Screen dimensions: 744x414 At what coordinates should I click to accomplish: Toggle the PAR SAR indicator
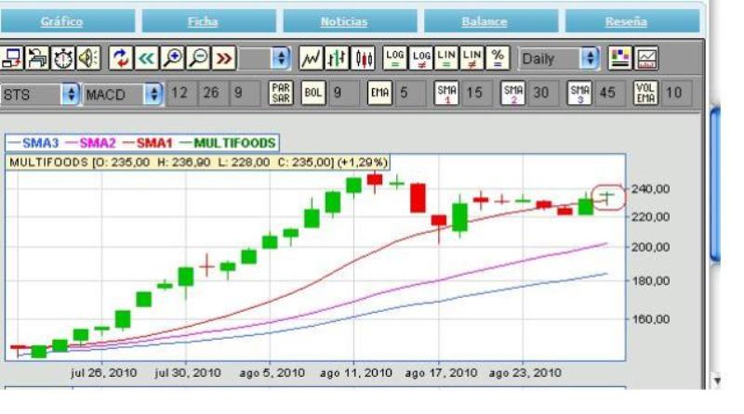click(281, 93)
